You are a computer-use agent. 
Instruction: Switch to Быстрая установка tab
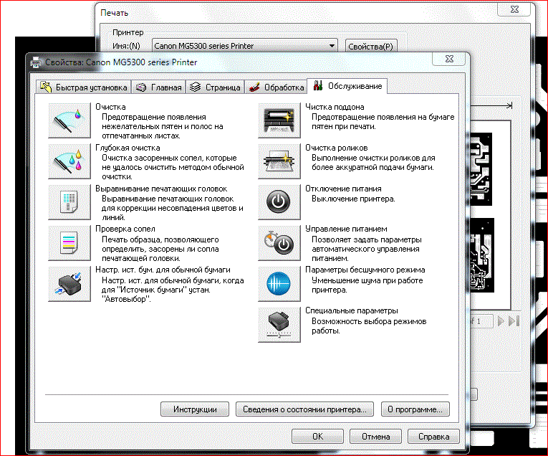pyautogui.click(x=84, y=87)
